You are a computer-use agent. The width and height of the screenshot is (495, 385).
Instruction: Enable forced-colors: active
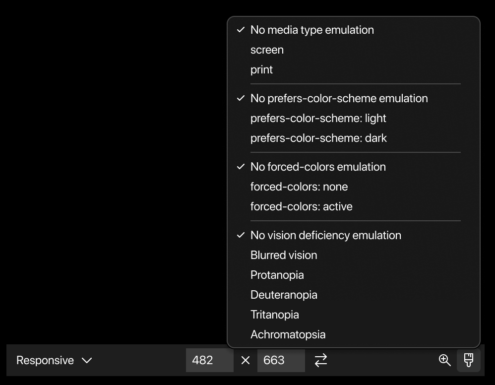(x=354, y=206)
